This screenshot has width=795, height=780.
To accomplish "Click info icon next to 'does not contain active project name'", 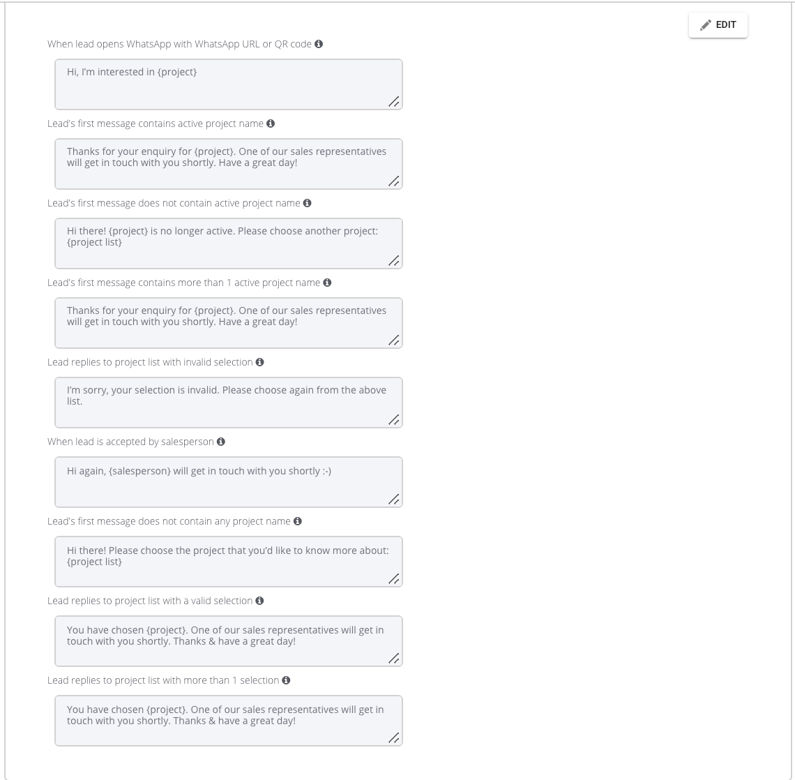I will (308, 203).
